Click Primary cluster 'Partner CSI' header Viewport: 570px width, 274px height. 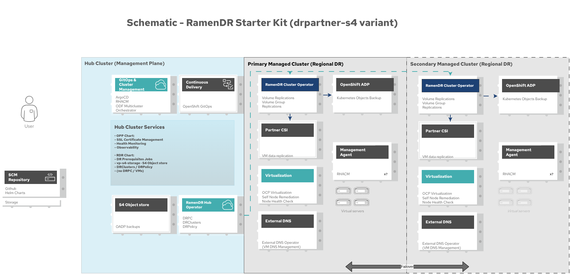287,130
